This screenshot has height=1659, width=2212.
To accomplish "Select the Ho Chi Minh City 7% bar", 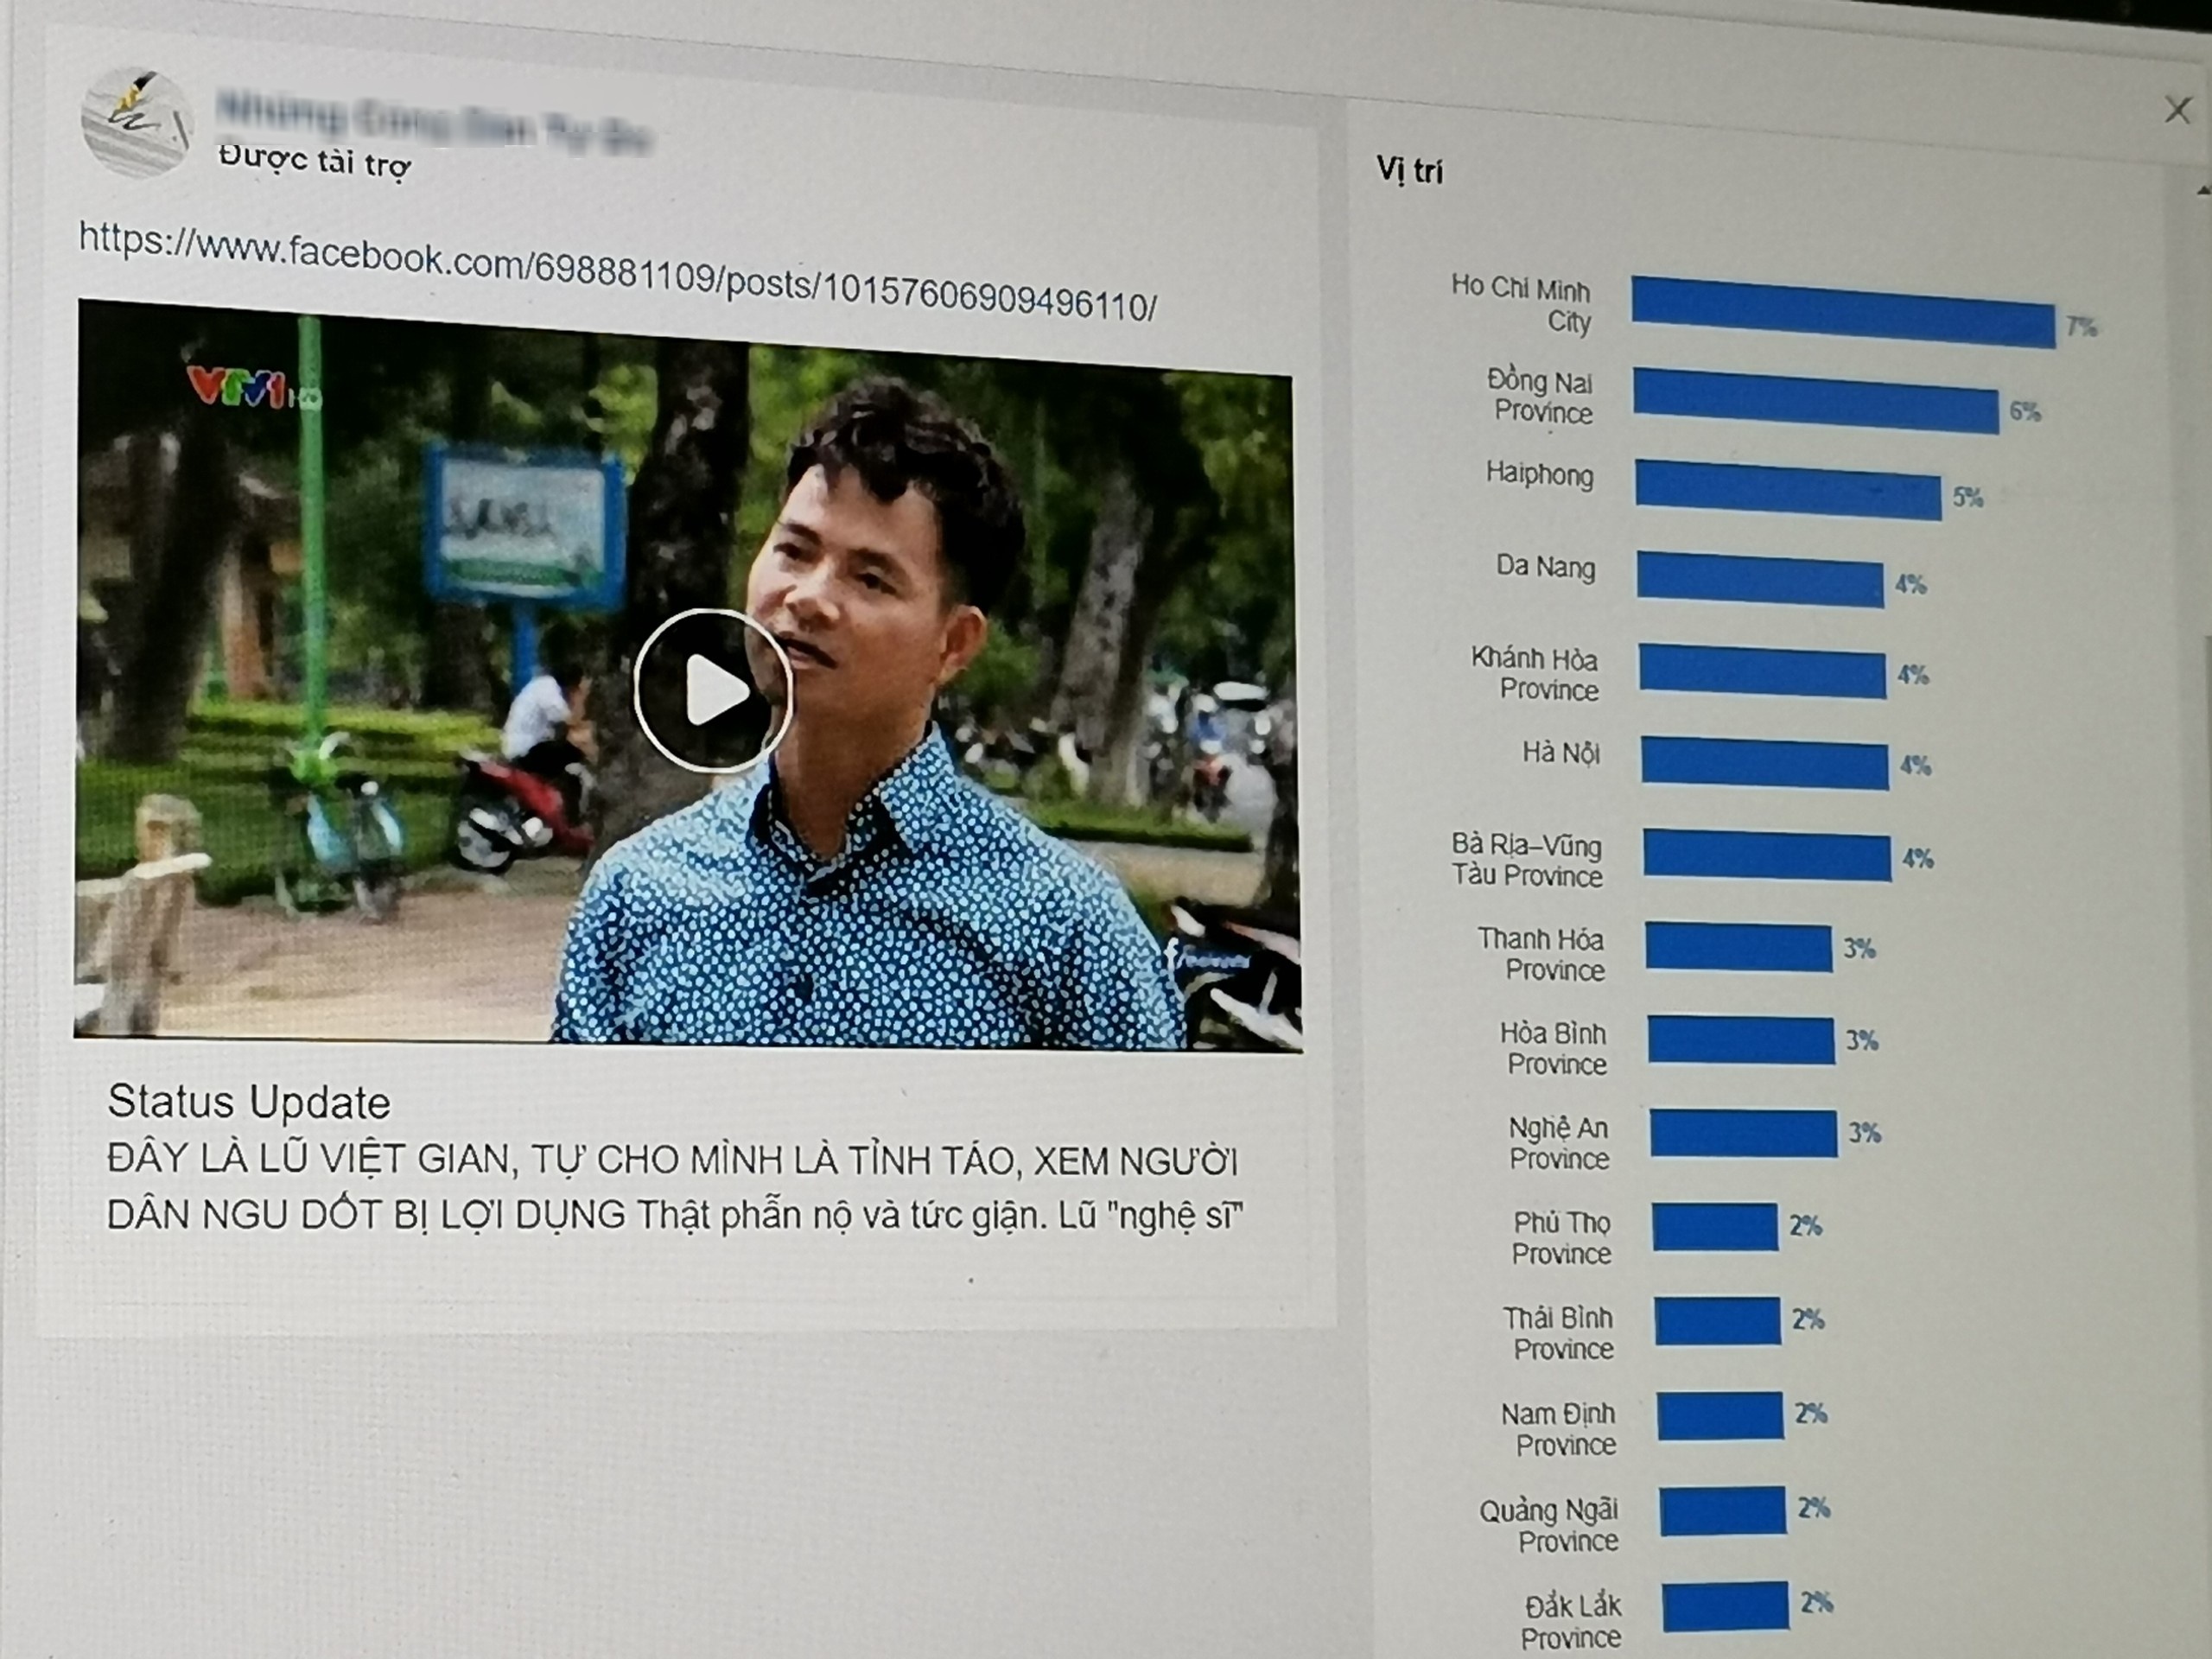I will (1845, 306).
